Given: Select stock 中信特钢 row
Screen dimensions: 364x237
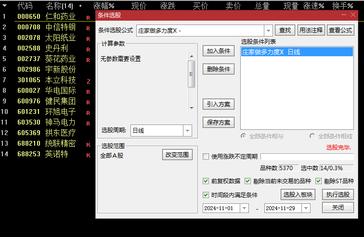Looking at the screenshot, I should coord(48,27).
